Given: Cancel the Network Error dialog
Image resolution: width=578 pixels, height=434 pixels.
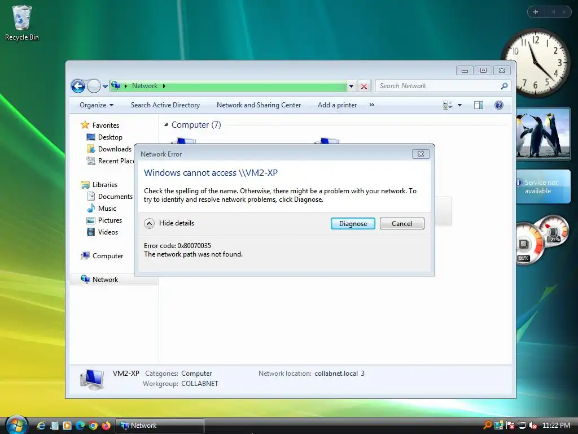Looking at the screenshot, I should pyautogui.click(x=402, y=223).
